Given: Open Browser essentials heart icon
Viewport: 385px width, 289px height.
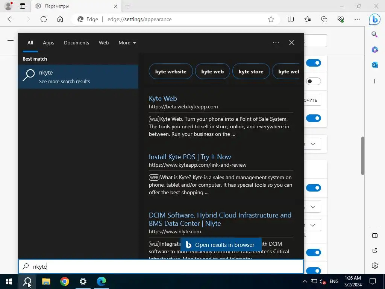Looking at the screenshot, I should tap(341, 19).
